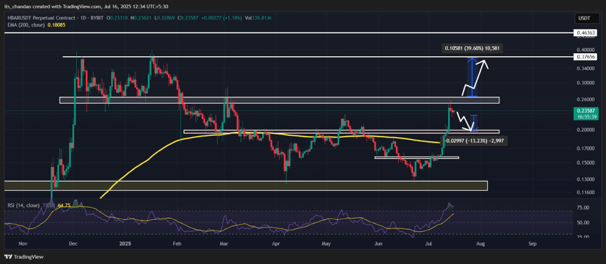The image size is (606, 264).
Task: Click the 0.30000 price axis value
Action: coord(586,83)
